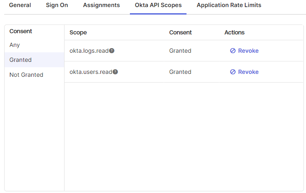
Task: Select the Granted consent filter
Action: 34,60
